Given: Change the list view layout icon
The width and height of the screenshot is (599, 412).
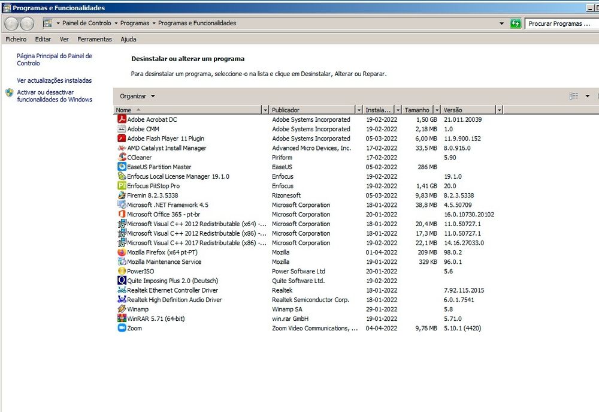Looking at the screenshot, I should point(574,96).
